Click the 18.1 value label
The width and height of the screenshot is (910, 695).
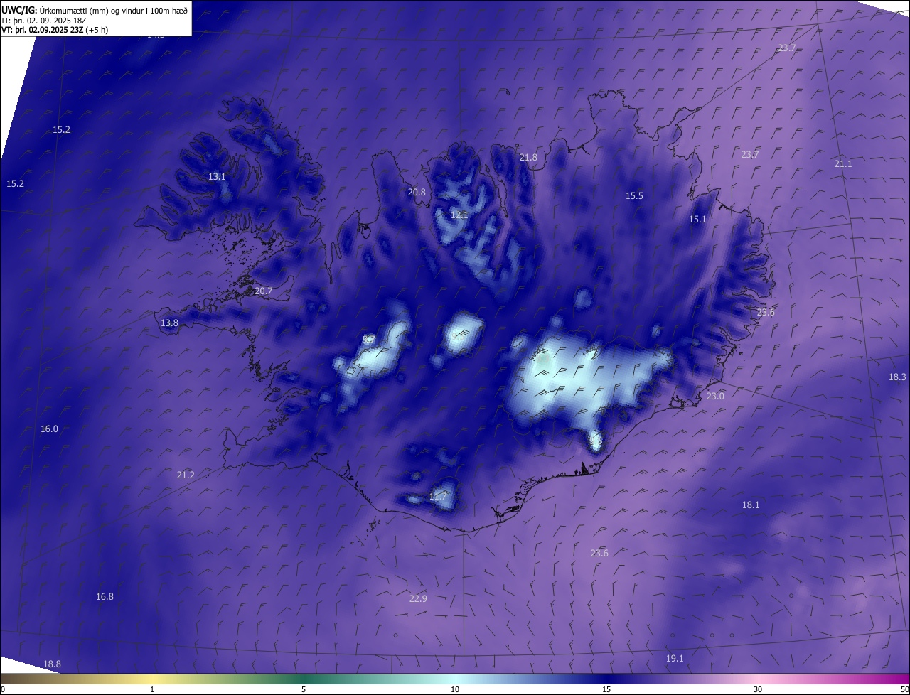pyautogui.click(x=751, y=505)
